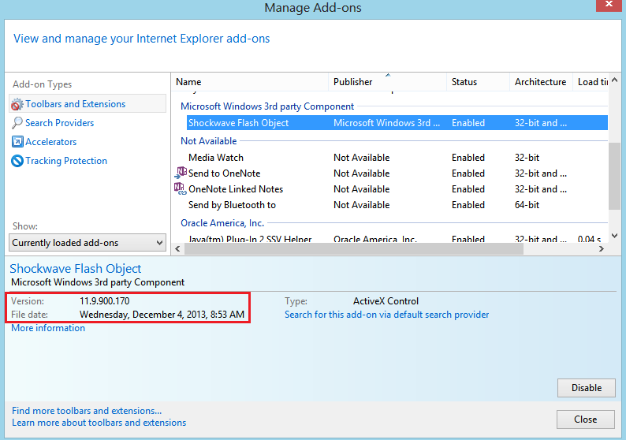Image resolution: width=626 pixels, height=440 pixels.
Task: Click the ActiveX Control type value
Action: 386,301
